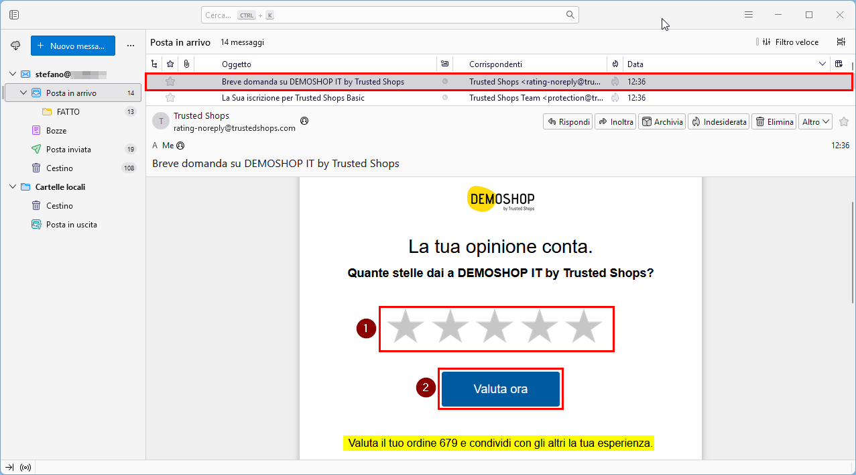Click the Trusted Shops sender avatar
This screenshot has width=856, height=475.
tap(160, 121)
